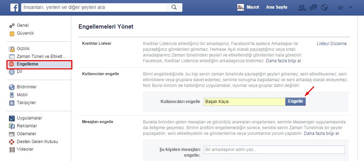Click the Listeyi Düzenle link
364x161 pixels.
[331, 44]
